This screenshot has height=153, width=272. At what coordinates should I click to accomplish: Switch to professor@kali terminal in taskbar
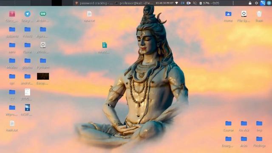click(134, 3)
